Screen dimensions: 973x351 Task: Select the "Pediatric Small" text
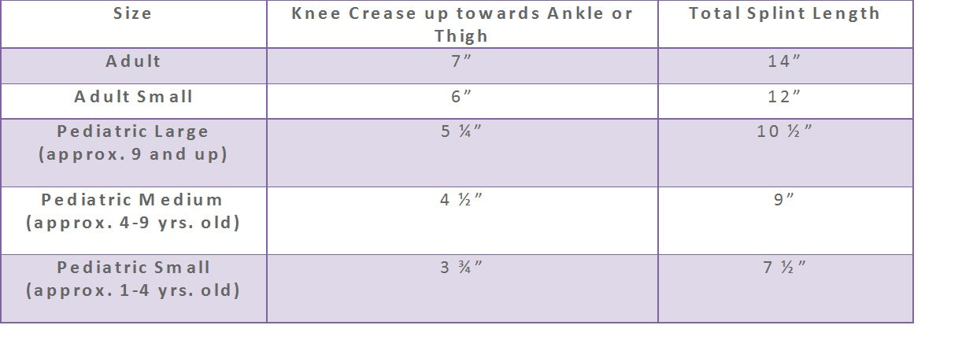coord(133,268)
